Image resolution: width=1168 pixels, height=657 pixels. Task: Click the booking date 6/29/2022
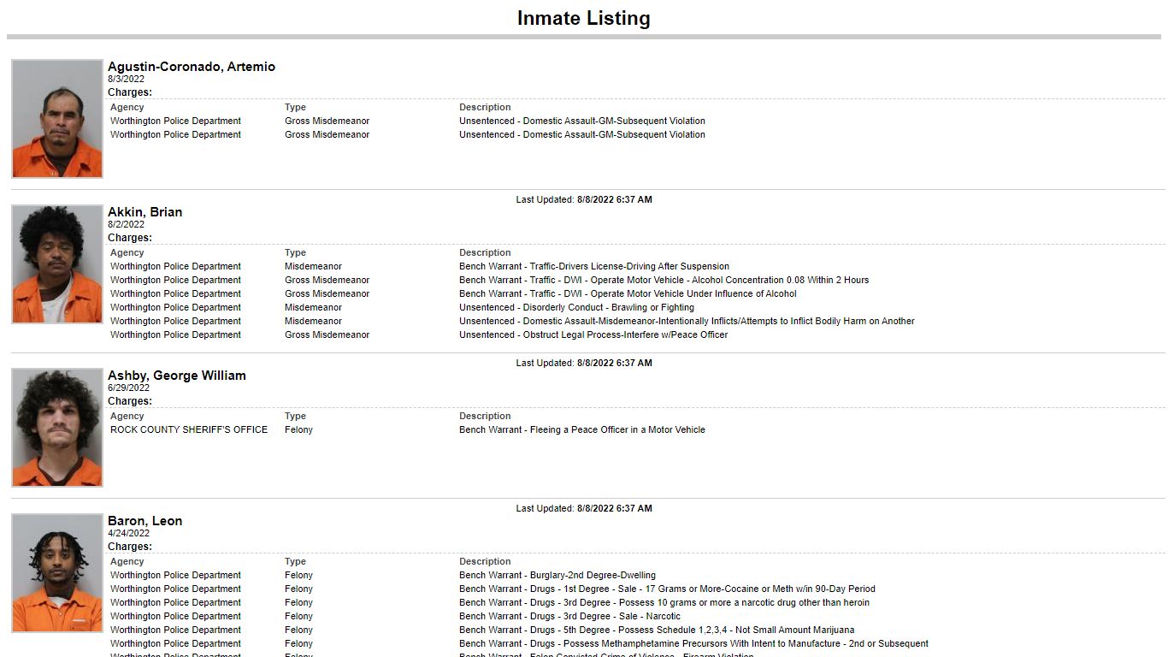pyautogui.click(x=128, y=388)
